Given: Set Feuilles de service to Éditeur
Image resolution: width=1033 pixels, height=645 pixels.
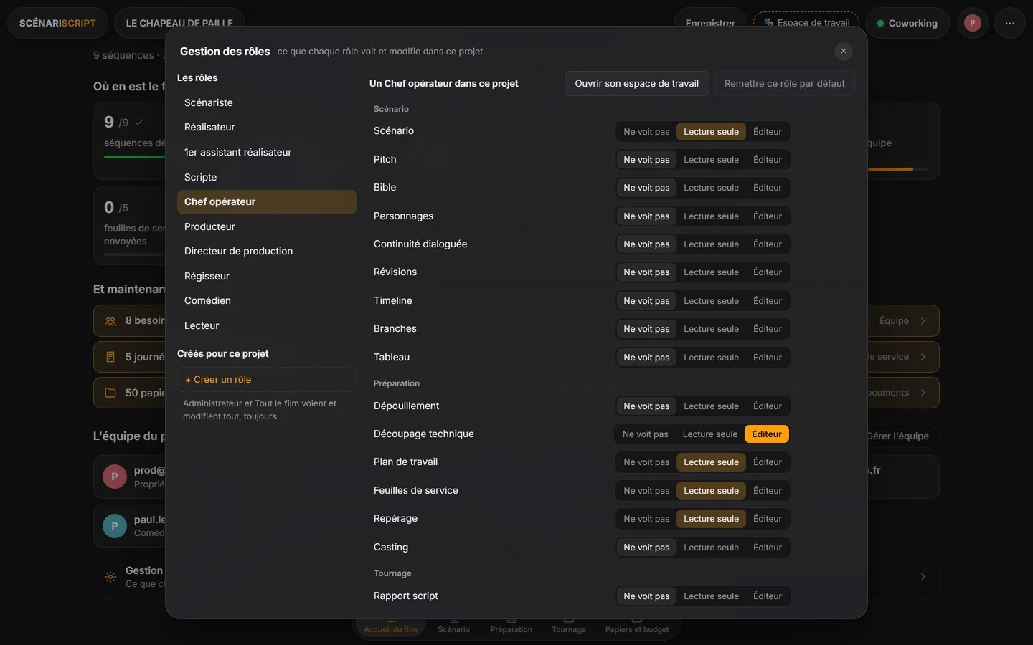Looking at the screenshot, I should click(767, 491).
